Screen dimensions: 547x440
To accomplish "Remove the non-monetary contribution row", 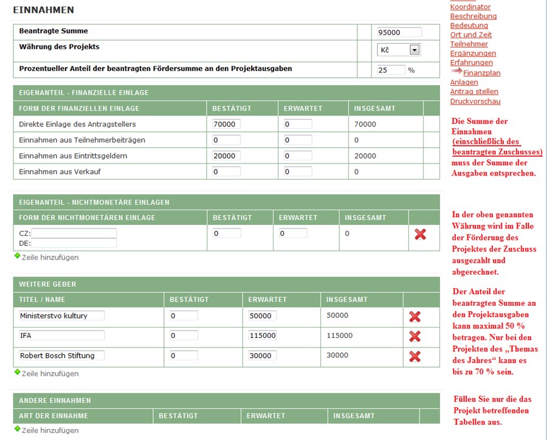I will coord(420,234).
